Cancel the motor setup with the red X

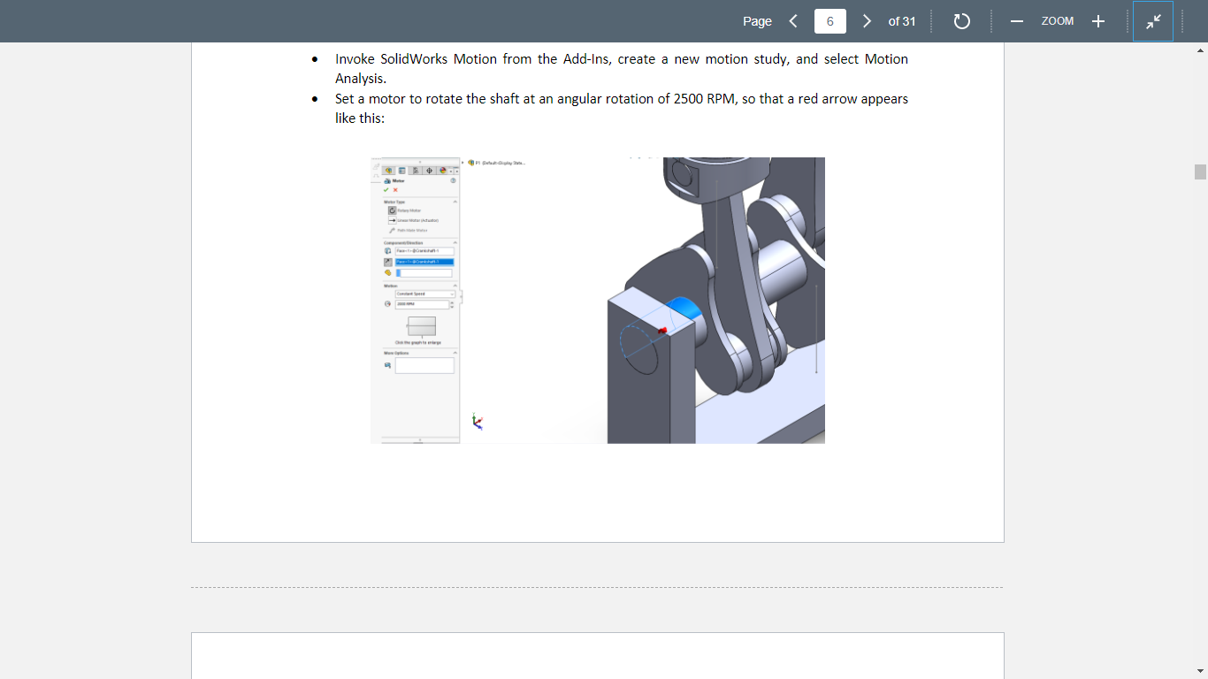coord(394,191)
